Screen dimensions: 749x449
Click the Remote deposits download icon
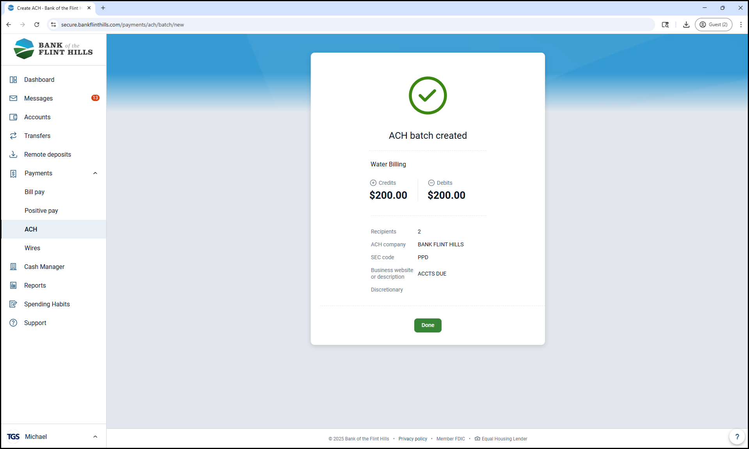click(x=13, y=154)
